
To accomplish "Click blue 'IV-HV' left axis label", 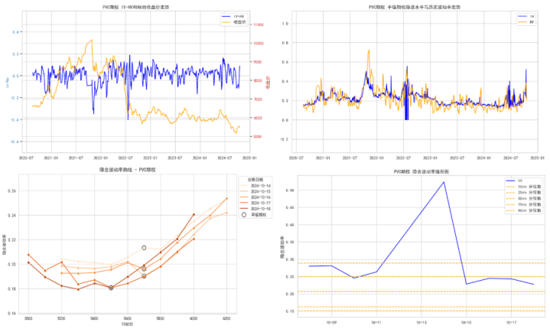I will pyautogui.click(x=7, y=82).
